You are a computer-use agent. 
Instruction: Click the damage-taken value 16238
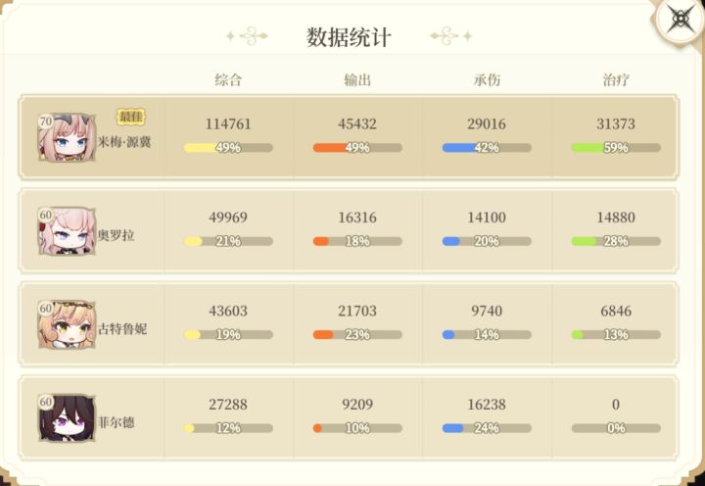click(x=487, y=405)
